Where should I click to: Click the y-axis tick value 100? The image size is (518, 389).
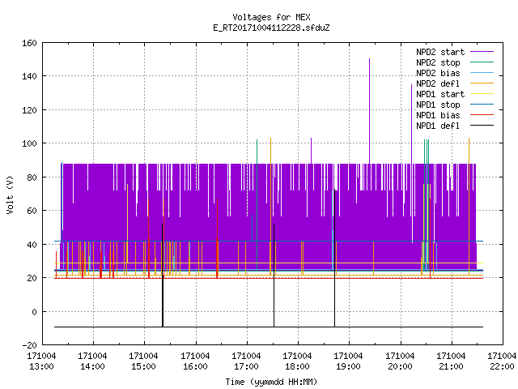pos(29,143)
